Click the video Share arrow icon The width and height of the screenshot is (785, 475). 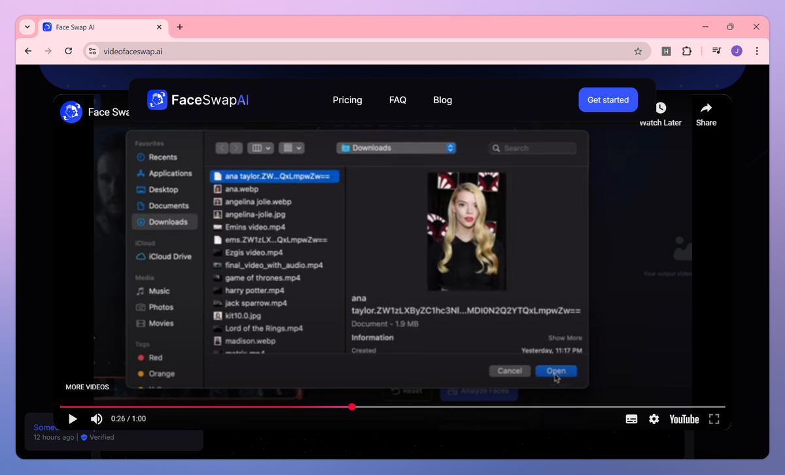[706, 108]
